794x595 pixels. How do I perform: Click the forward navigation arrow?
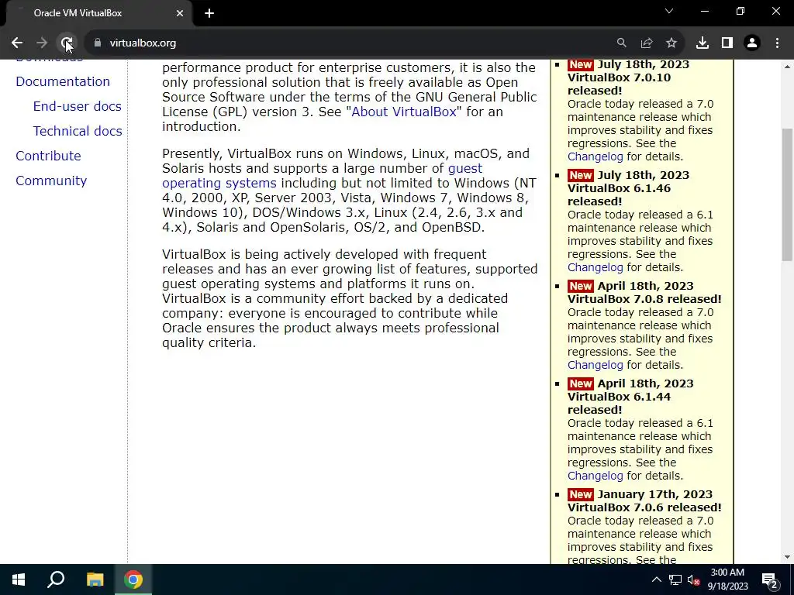(42, 43)
